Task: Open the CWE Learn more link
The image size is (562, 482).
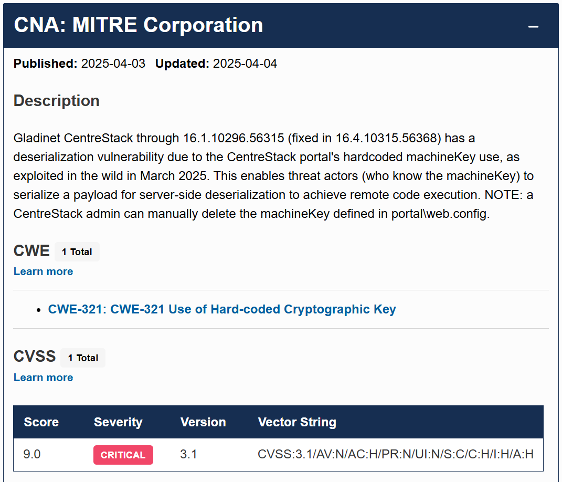Action: (x=43, y=271)
